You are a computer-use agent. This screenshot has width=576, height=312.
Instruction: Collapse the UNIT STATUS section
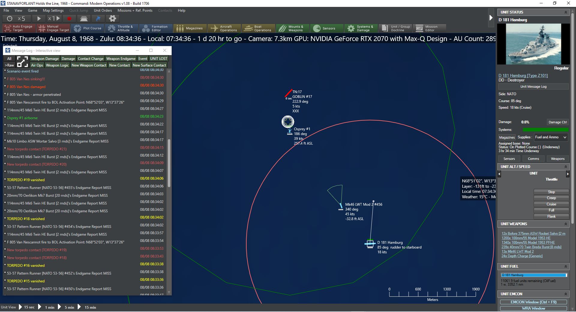(566, 12)
